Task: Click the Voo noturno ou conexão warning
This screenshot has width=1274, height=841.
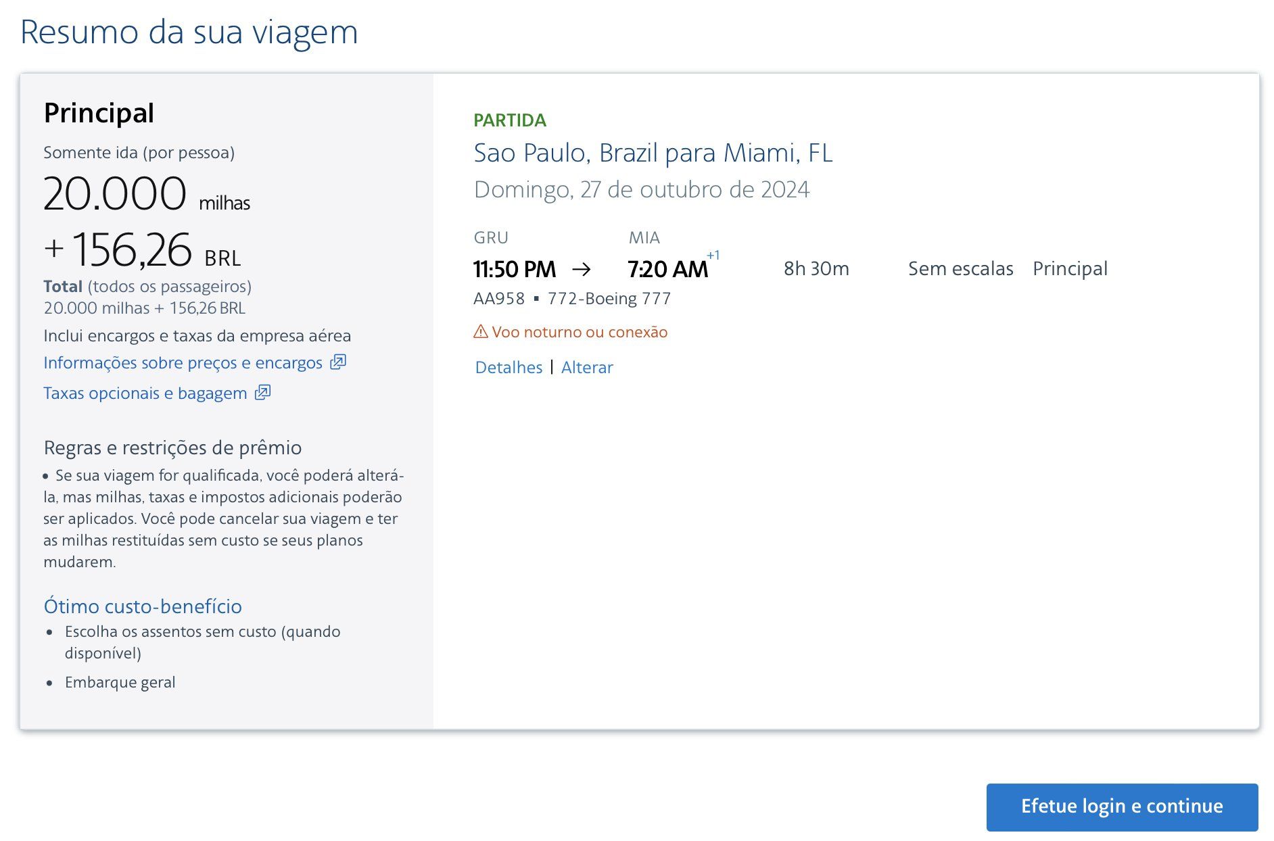Action: 580,332
